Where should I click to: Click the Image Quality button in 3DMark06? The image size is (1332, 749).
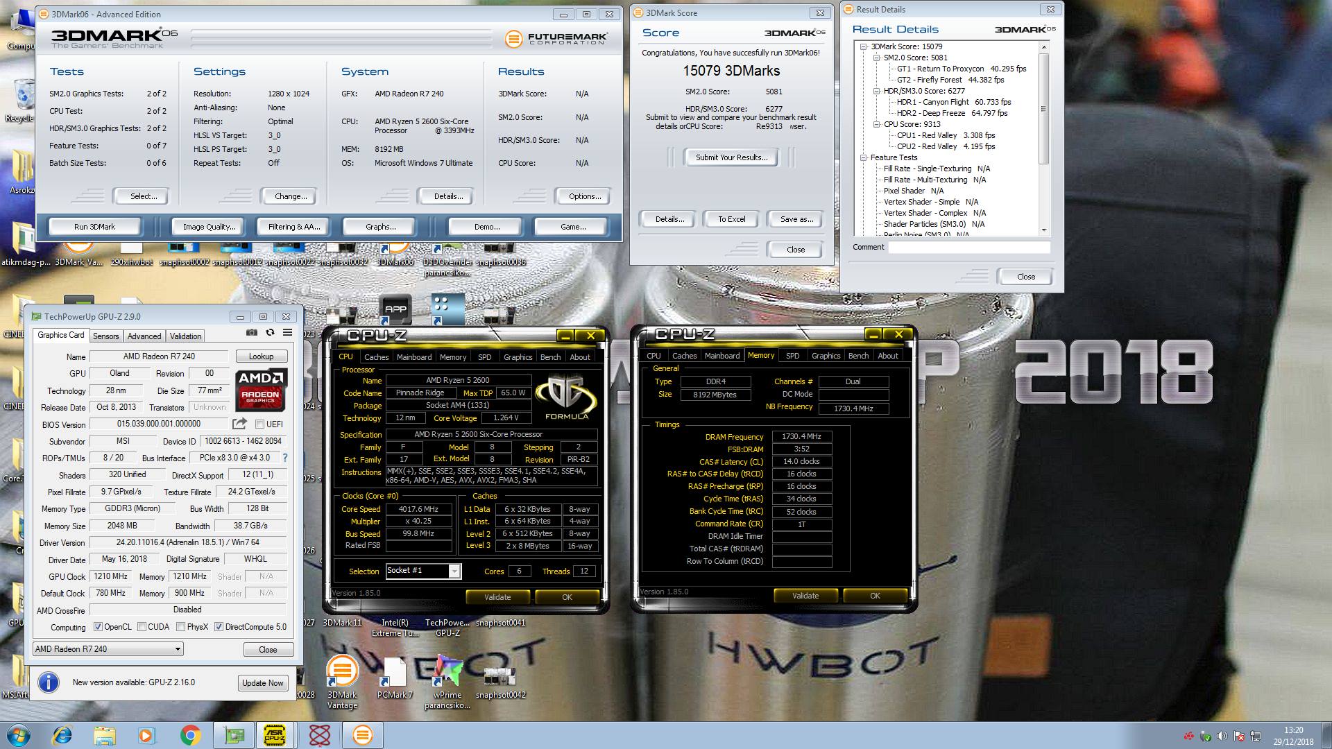click(209, 227)
